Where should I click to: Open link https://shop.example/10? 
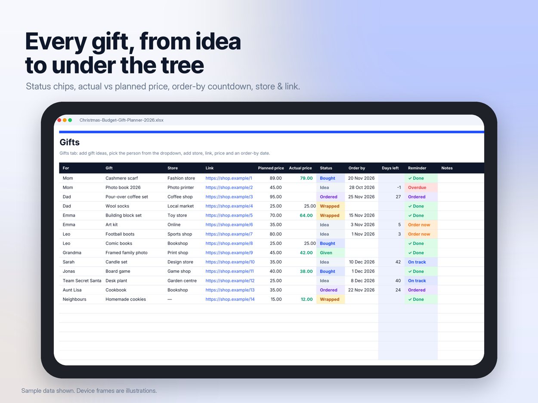tap(230, 262)
